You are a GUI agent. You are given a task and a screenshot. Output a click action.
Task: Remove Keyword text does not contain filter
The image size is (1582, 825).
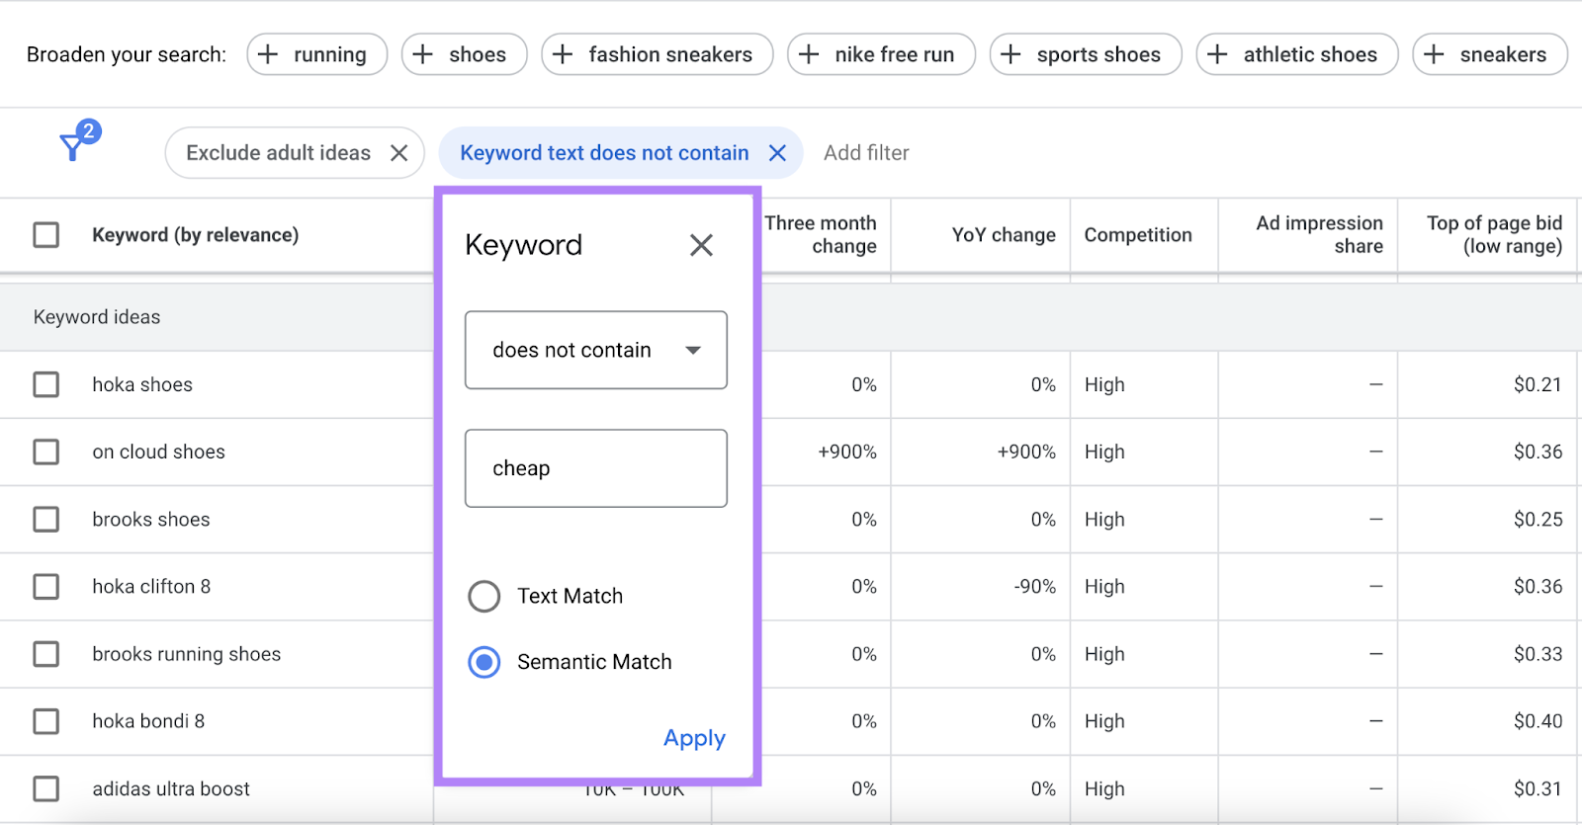(x=777, y=153)
